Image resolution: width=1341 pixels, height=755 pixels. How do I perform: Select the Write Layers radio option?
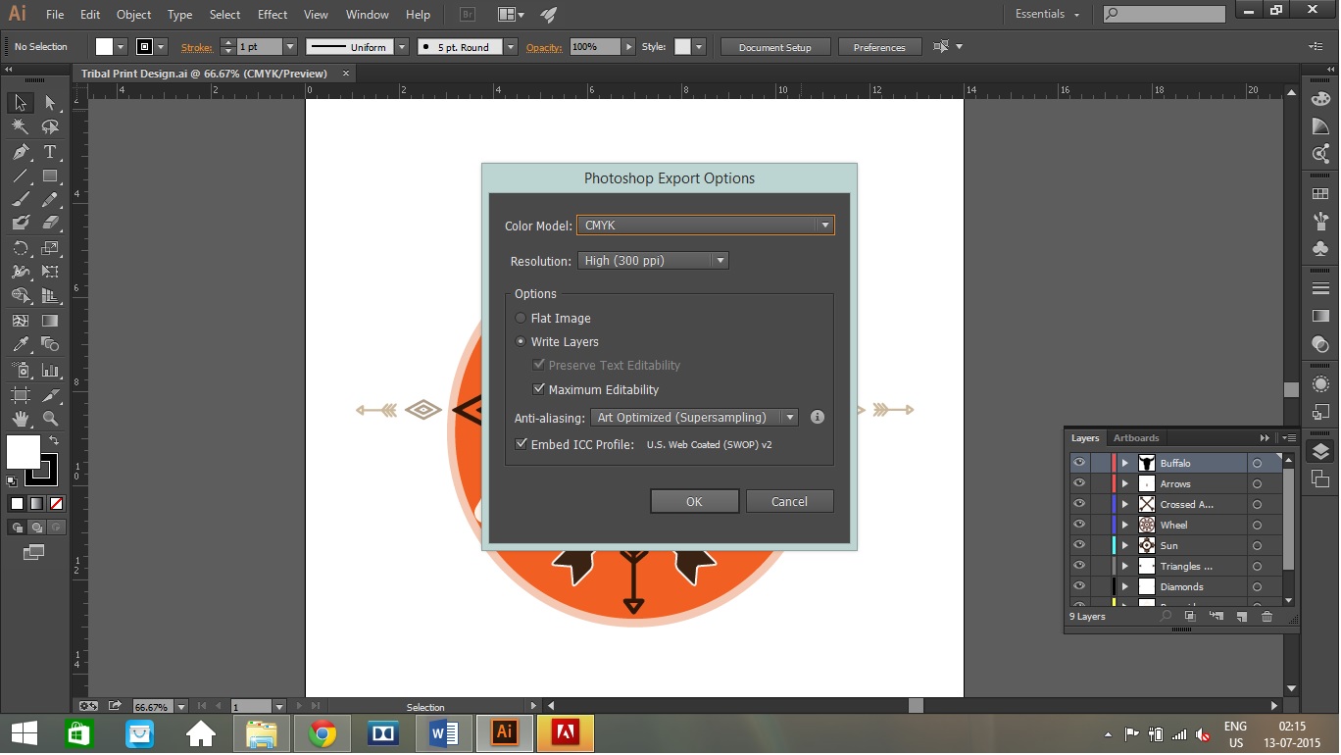pos(521,342)
